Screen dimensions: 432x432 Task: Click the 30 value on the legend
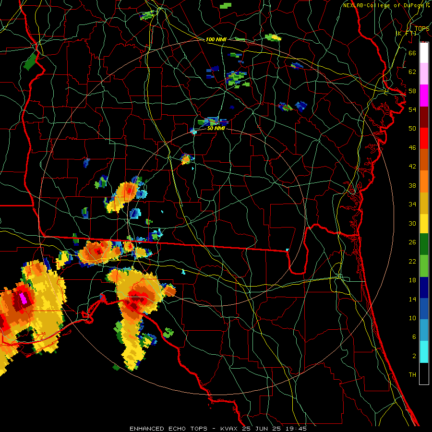pyautogui.click(x=412, y=223)
